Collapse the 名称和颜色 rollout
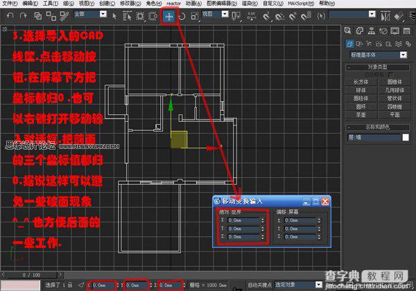 point(377,127)
